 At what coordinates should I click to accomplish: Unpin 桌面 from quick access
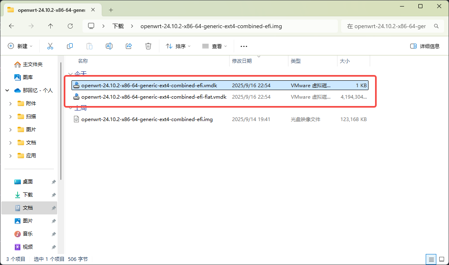tap(54, 182)
